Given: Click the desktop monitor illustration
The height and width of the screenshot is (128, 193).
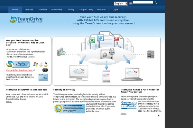Looking at the screenshot, I should coord(79,73).
